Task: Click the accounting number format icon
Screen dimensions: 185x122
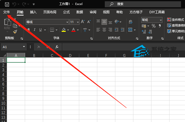Action: coord(144,26)
